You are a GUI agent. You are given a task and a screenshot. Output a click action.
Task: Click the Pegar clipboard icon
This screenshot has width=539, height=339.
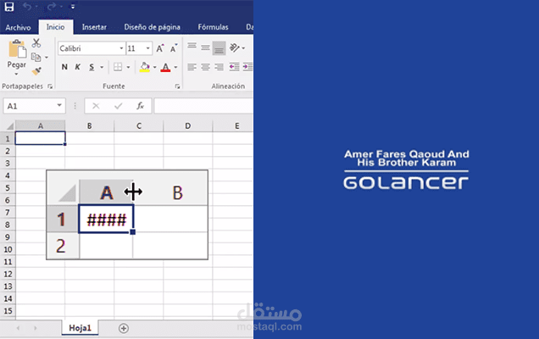[17, 49]
